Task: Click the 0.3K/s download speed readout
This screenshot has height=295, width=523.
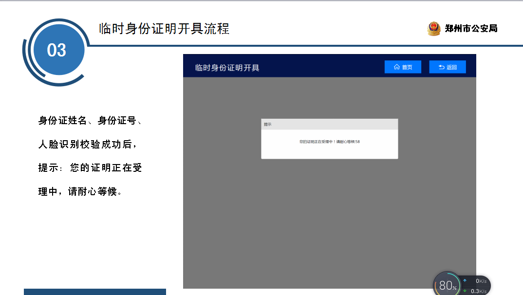Action: point(478,291)
